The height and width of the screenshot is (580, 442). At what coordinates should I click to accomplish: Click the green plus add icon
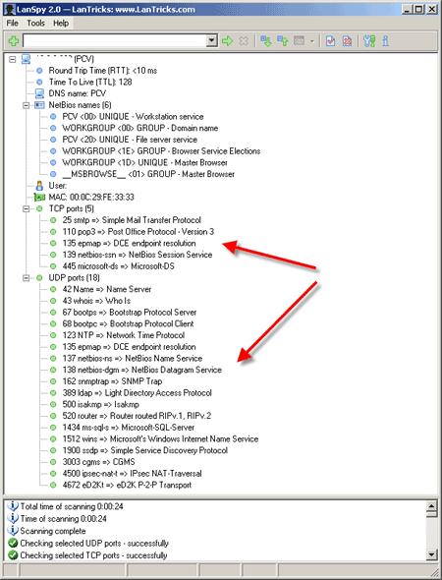pos(14,40)
